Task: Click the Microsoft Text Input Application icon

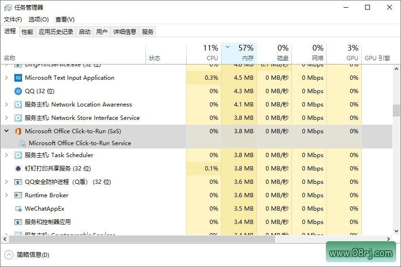Action: [18, 78]
